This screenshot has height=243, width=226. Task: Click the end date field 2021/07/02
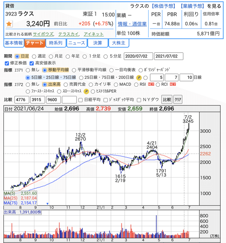pos(169,56)
